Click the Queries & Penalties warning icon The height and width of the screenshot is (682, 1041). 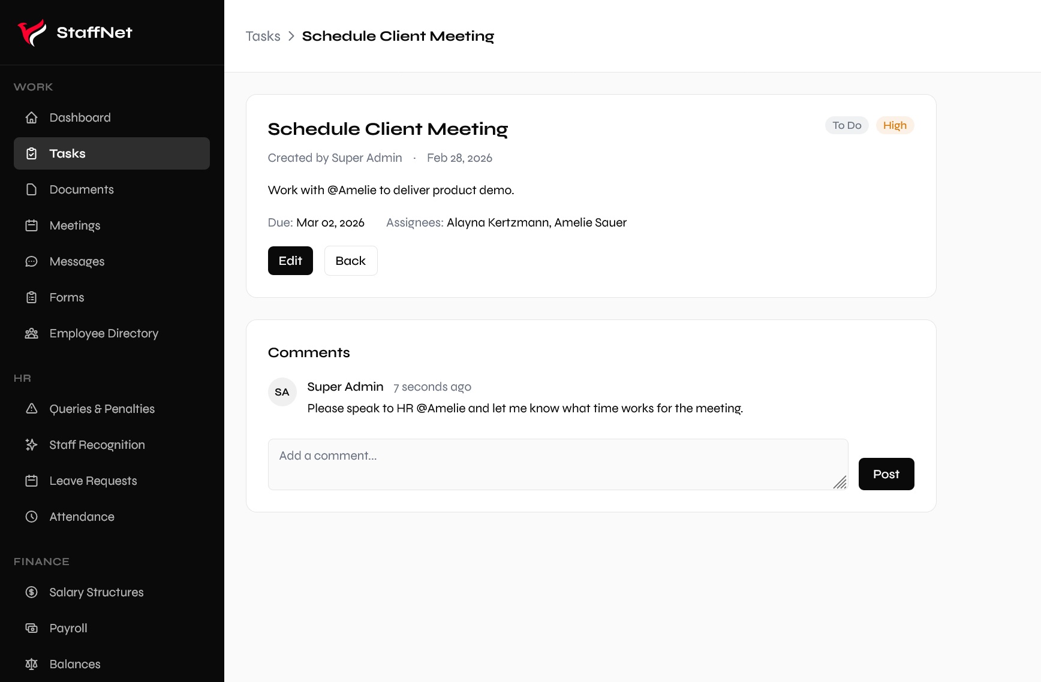tap(32, 409)
